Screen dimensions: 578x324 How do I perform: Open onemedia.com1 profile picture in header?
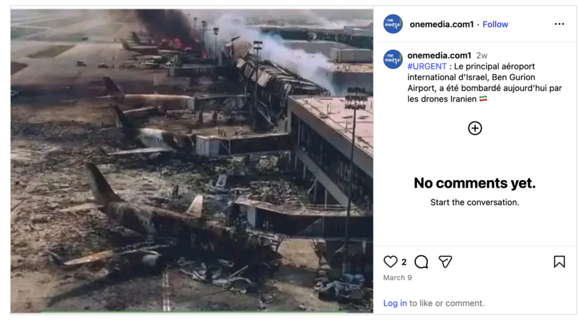point(393,24)
